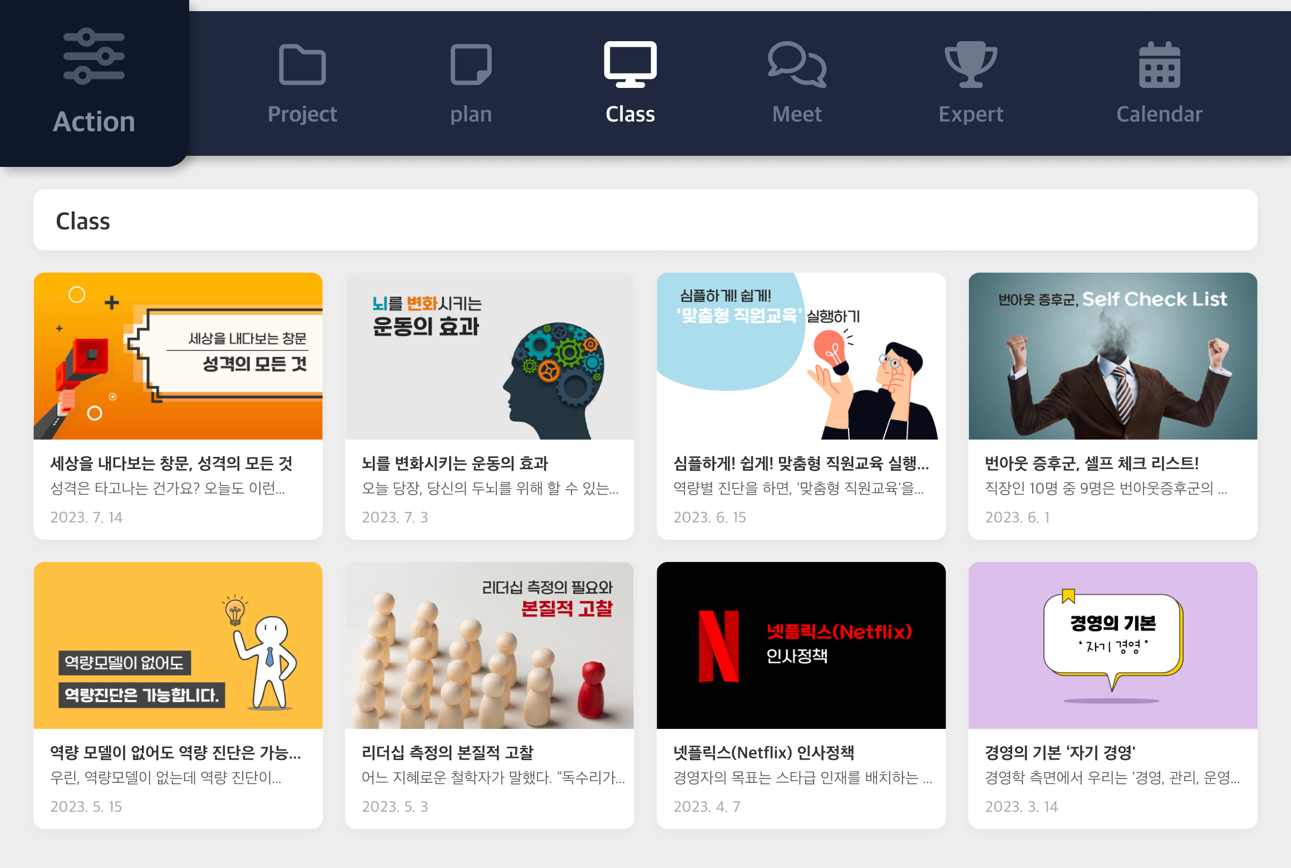Switch to the Expert tab label
Image resolution: width=1291 pixels, height=868 pixels.
970,114
